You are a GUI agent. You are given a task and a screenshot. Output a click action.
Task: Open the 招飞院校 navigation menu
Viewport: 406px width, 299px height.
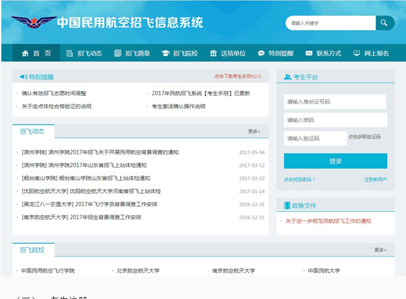tap(180, 53)
